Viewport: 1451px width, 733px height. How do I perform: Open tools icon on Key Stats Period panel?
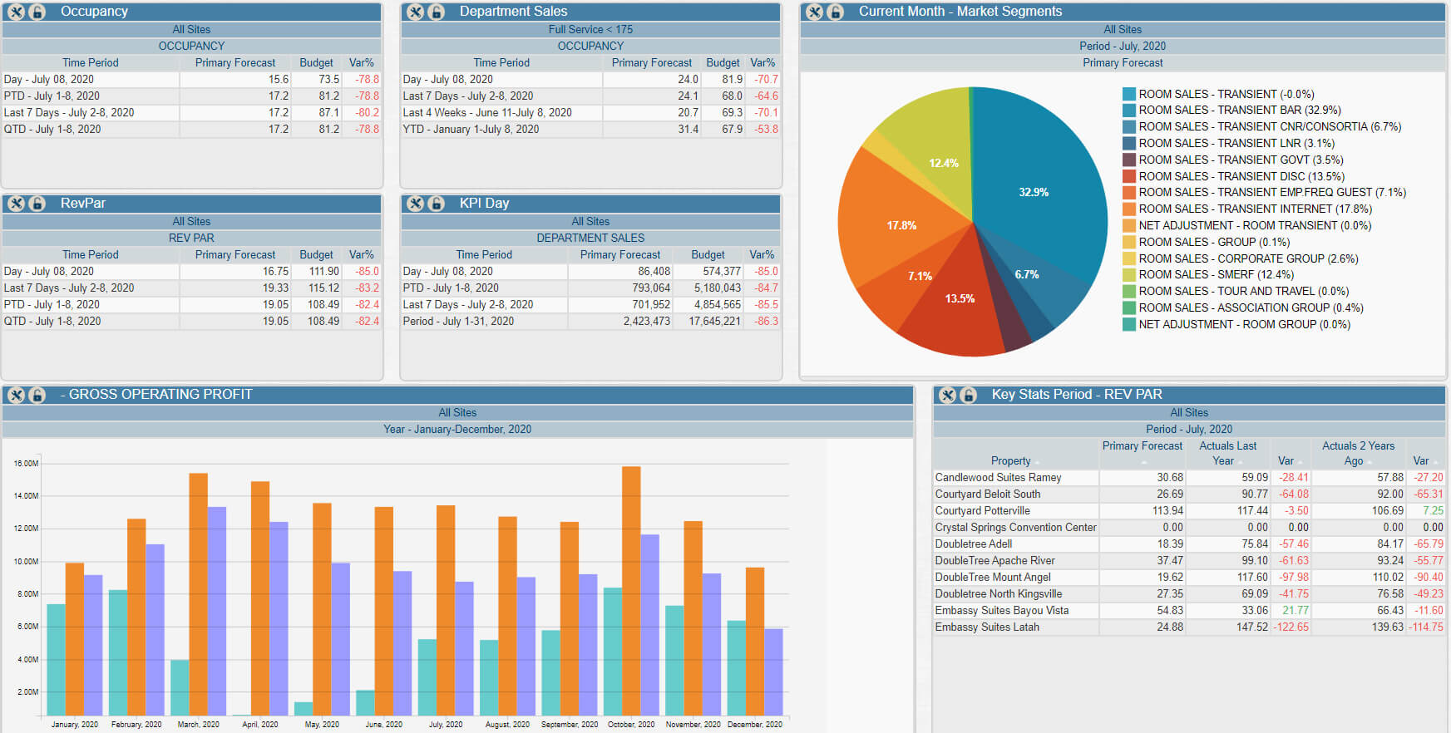point(947,395)
